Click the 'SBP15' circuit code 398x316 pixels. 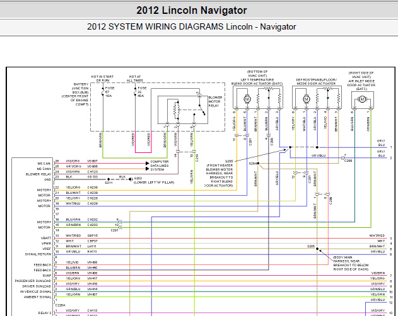tap(92, 235)
